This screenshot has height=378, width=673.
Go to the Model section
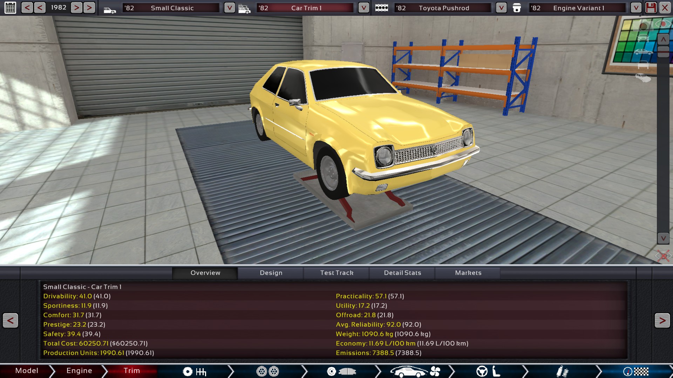coord(27,371)
